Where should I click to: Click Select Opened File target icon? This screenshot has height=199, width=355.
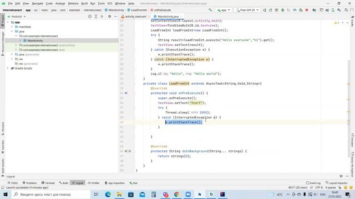click(90, 17)
